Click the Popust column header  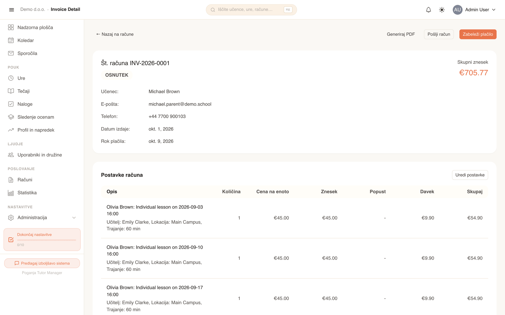377,192
